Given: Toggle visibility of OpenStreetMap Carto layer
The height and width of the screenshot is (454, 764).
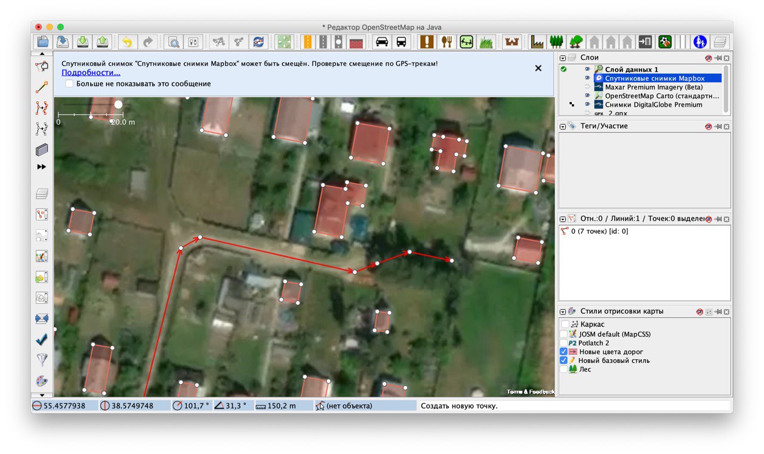Looking at the screenshot, I should click(x=587, y=95).
